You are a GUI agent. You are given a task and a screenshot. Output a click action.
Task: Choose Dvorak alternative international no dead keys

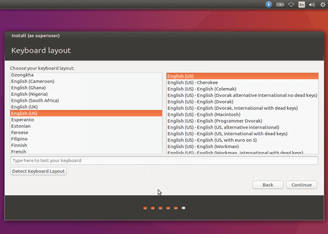(242, 95)
